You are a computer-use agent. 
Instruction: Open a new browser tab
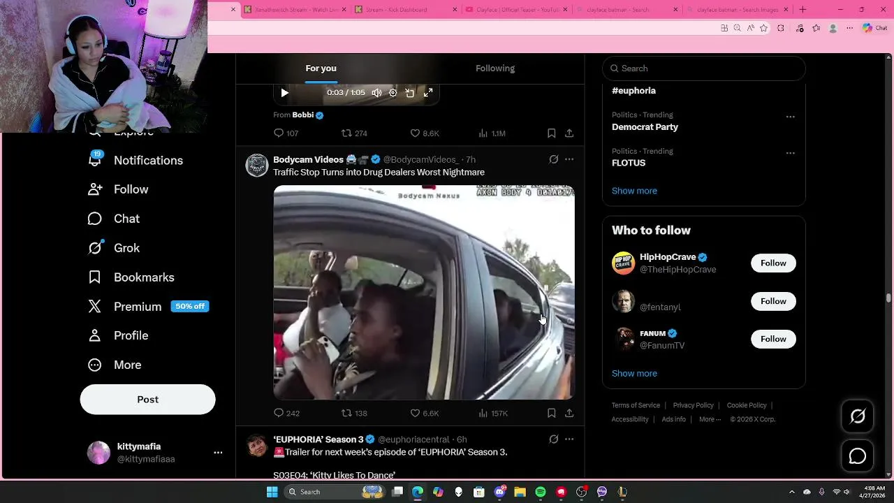(803, 9)
